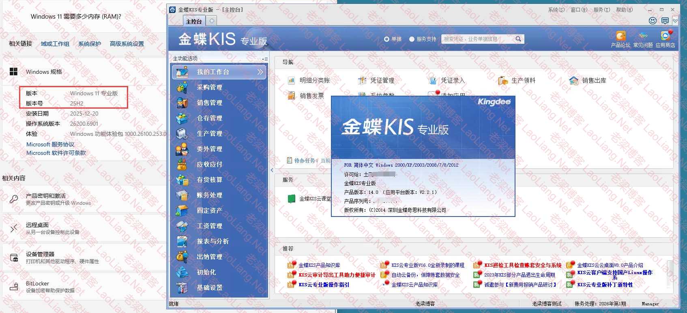Open the 应收应付 money bag icon
This screenshot has width=687, height=313.
(x=182, y=164)
